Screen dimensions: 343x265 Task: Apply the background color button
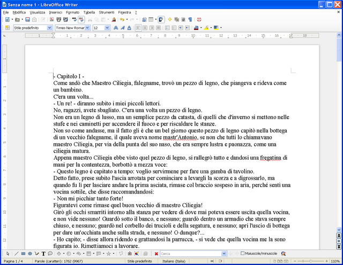[216, 28]
